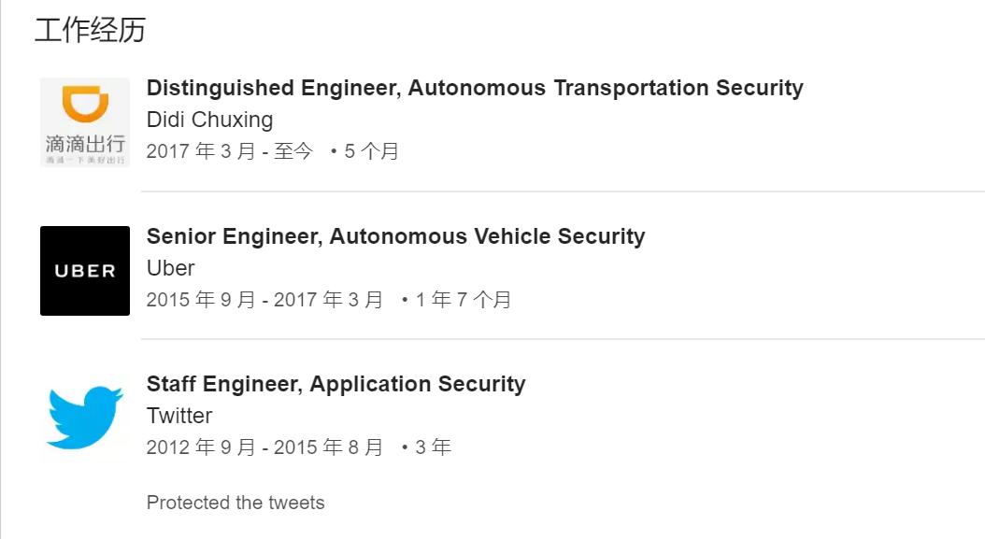Open the Staff Engineer, Application Security title
This screenshot has width=985, height=539.
[336, 384]
